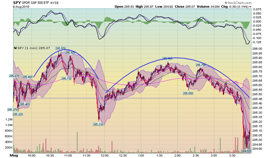The height and width of the screenshot is (158, 267).
Task: Click the 285.710 price label
Action: click(x=66, y=79)
